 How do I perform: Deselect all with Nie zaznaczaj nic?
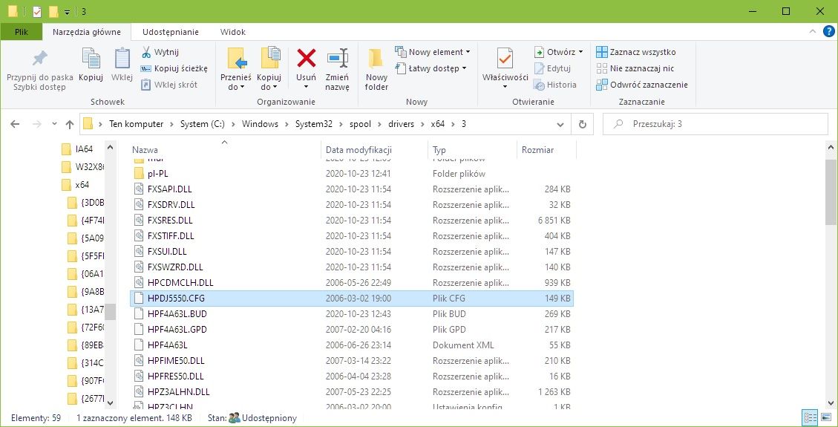tap(635, 68)
